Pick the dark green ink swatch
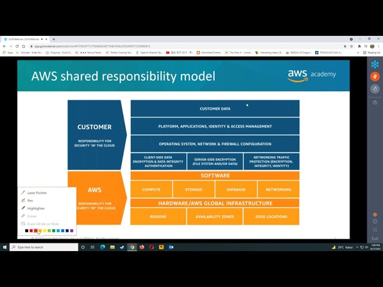 53,231
